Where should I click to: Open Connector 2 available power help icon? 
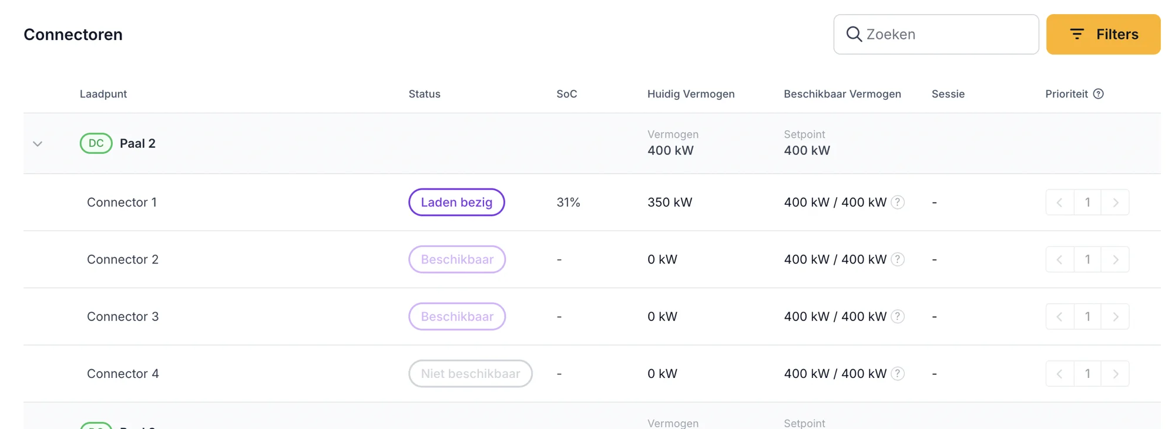(898, 259)
